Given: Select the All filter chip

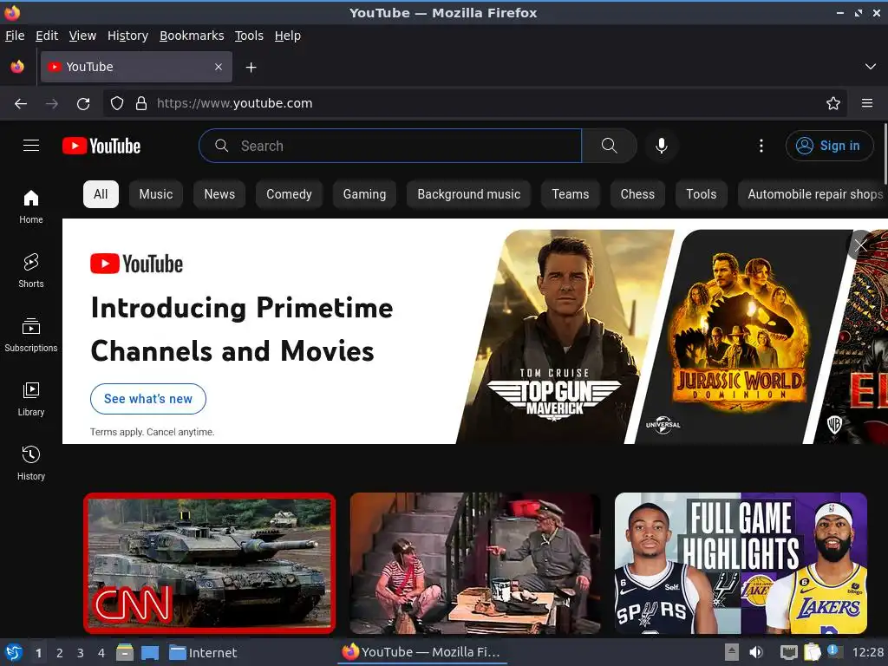Looking at the screenshot, I should pyautogui.click(x=101, y=194).
